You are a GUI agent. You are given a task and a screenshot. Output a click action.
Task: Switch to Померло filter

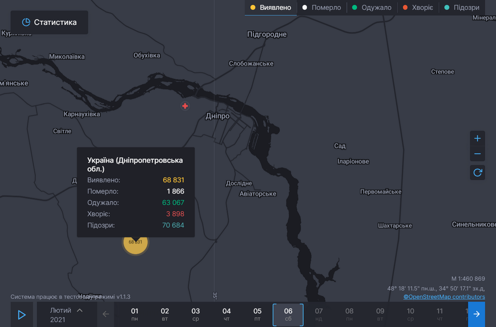click(x=322, y=8)
